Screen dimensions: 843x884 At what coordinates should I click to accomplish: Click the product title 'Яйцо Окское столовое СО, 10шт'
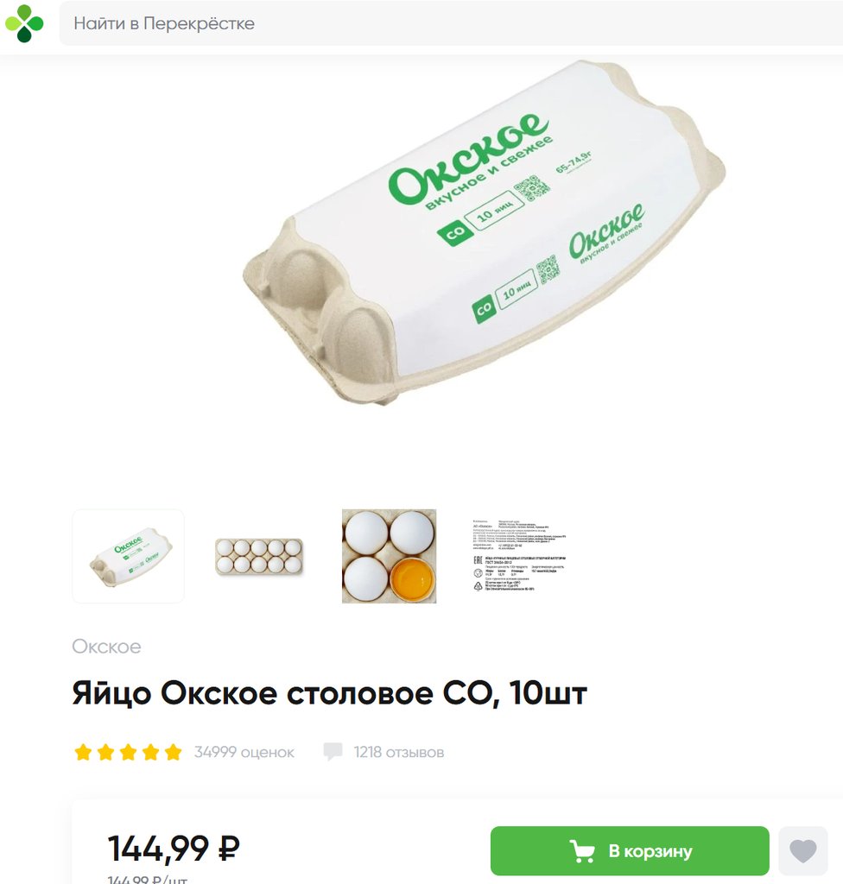330,693
